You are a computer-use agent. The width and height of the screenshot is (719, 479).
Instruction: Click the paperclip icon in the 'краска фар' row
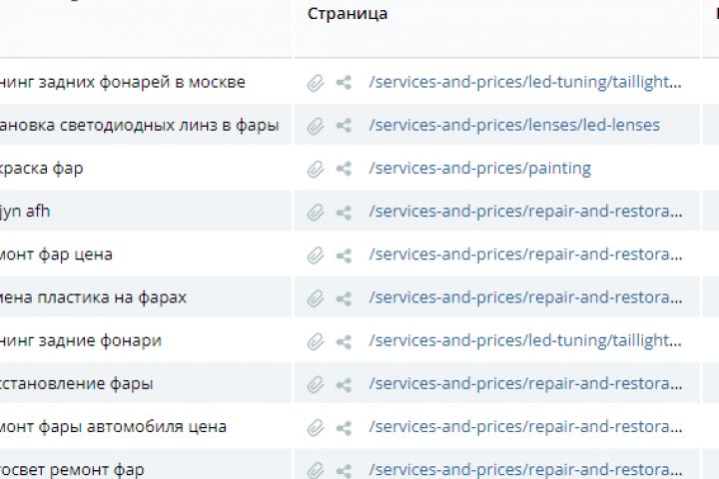pyautogui.click(x=316, y=169)
